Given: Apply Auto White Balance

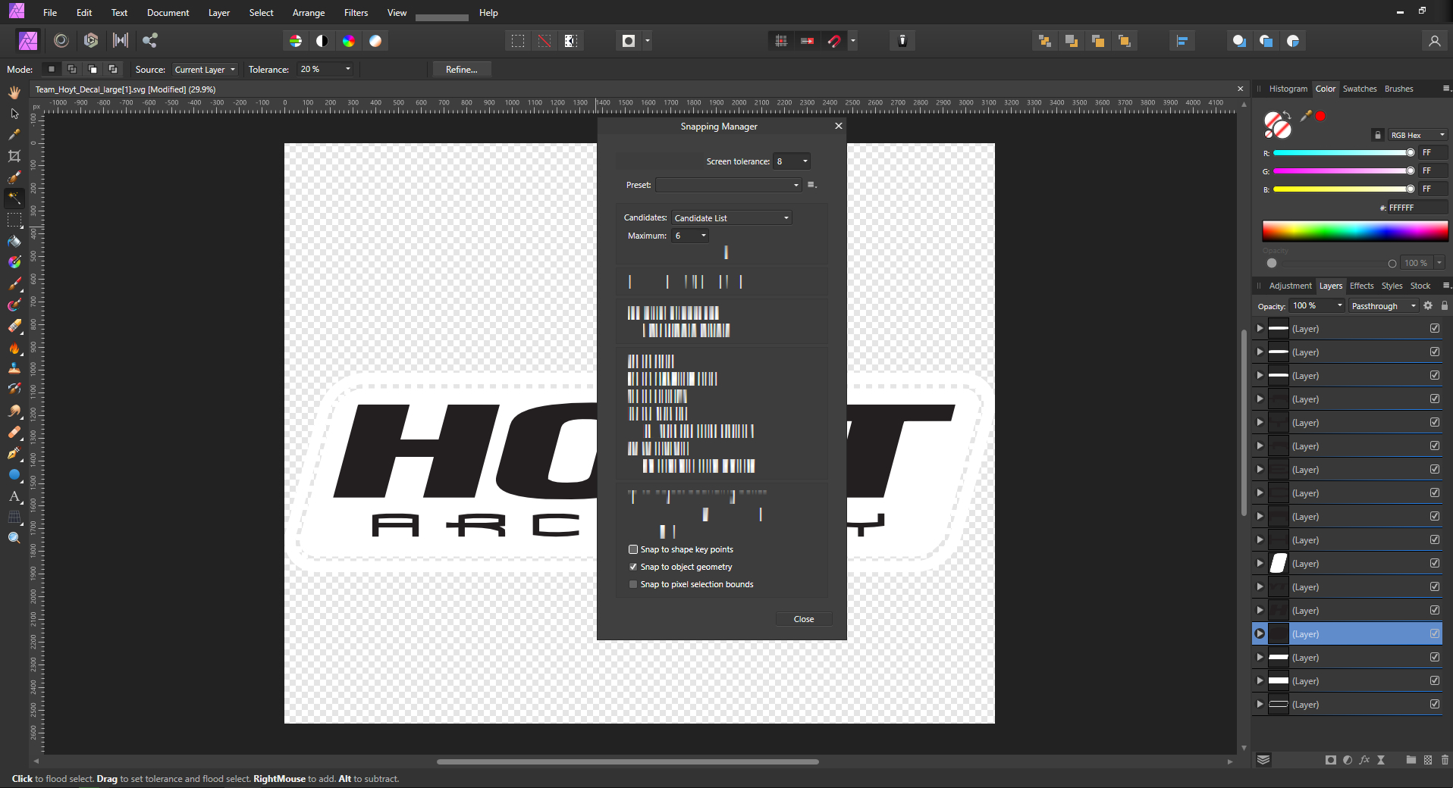Looking at the screenshot, I should coord(375,41).
